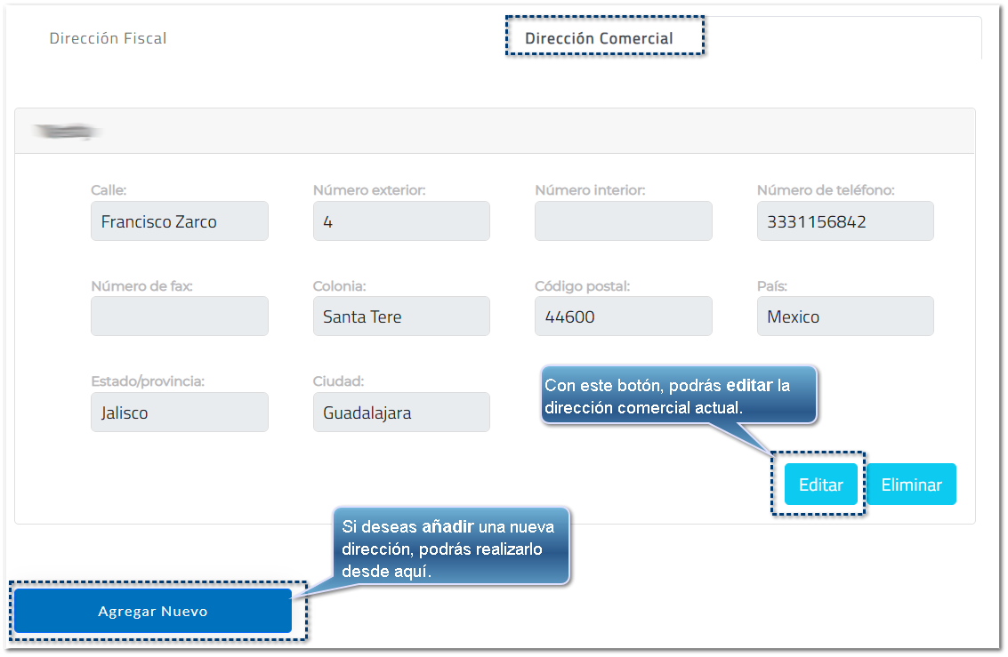
Task: Click the blurred name in card header
Action: coord(67,132)
